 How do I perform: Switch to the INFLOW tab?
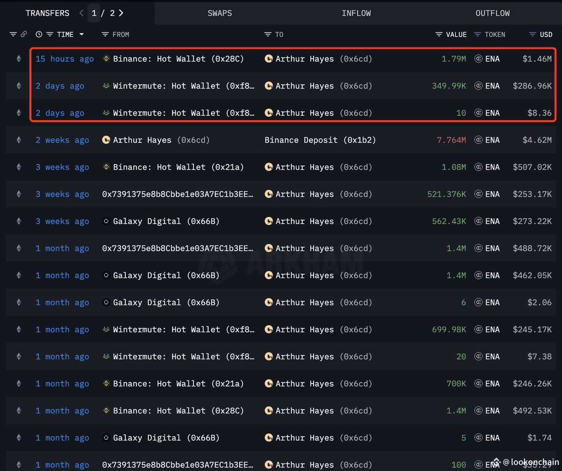(x=356, y=13)
